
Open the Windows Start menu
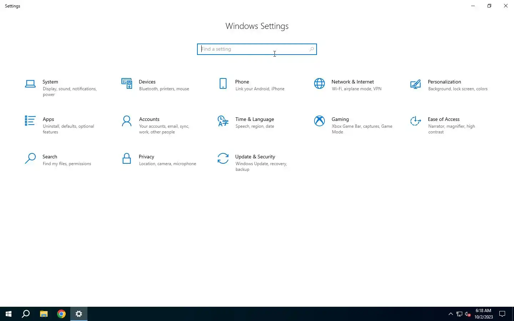coord(9,314)
